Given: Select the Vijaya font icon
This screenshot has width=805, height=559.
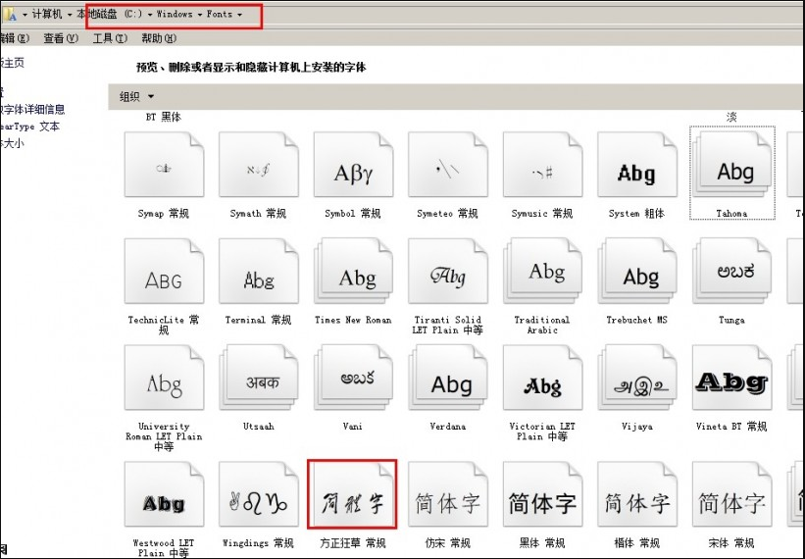Looking at the screenshot, I should (x=637, y=378).
